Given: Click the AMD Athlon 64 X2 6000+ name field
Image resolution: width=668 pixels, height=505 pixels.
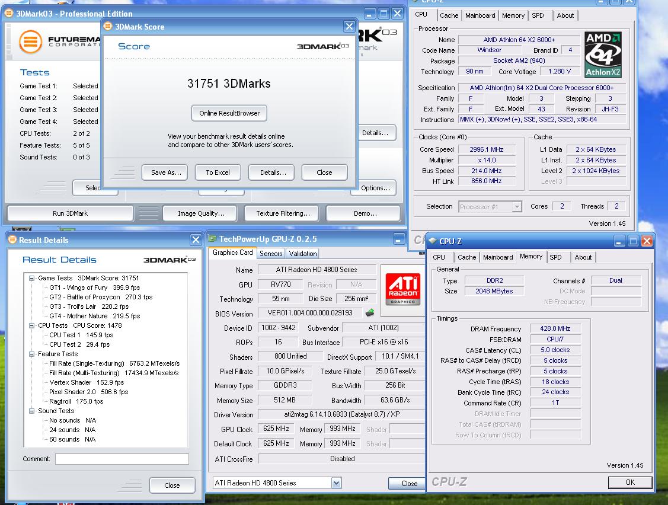Looking at the screenshot, I should click(519, 40).
